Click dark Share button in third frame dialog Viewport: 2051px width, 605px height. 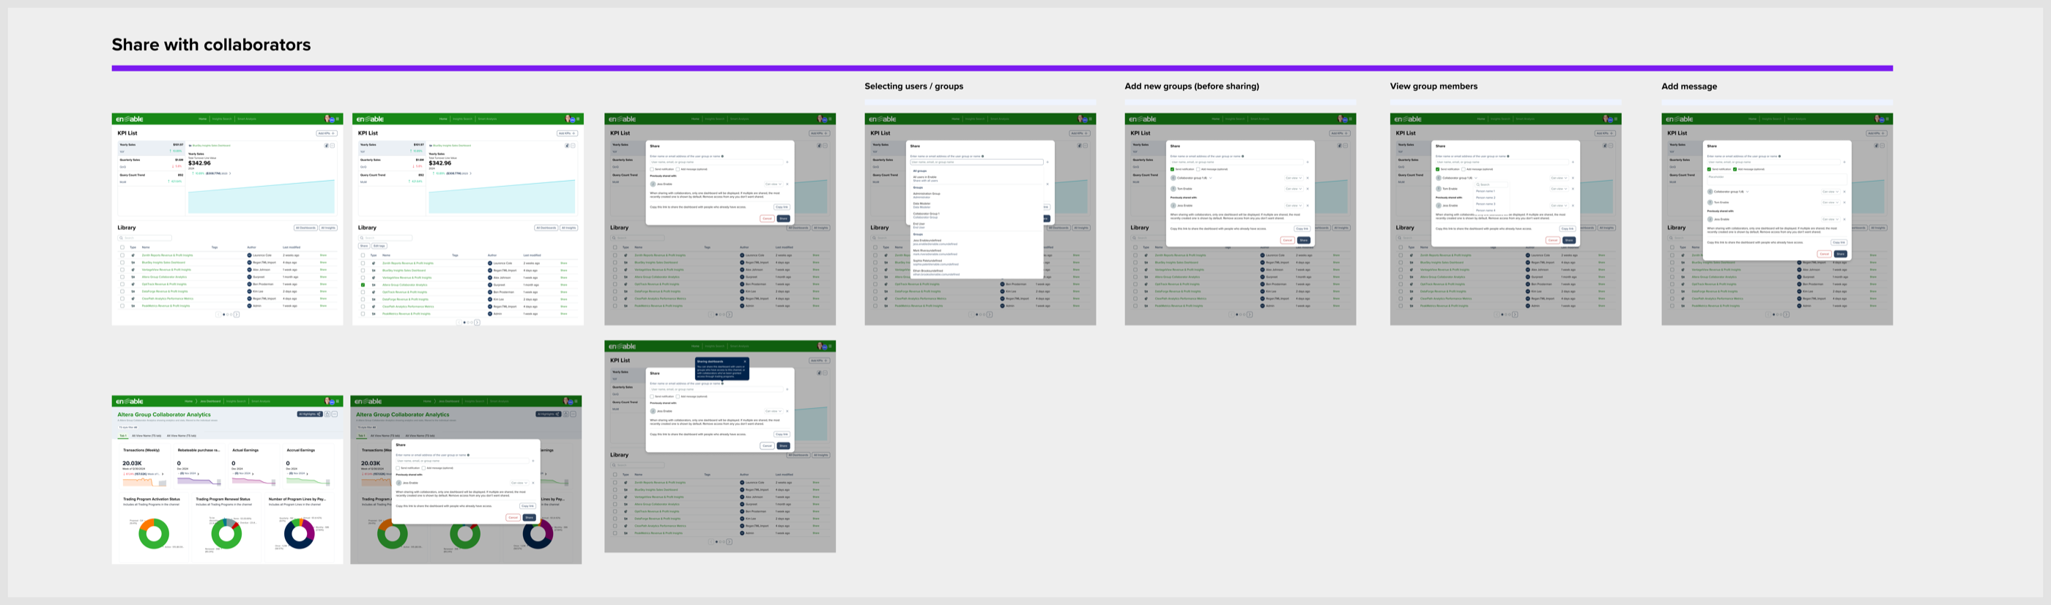point(784,219)
